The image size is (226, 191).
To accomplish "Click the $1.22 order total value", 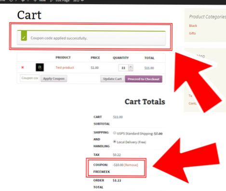I will coord(117,180).
